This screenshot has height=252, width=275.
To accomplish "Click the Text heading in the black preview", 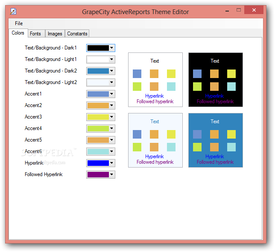I will pos(215,61).
